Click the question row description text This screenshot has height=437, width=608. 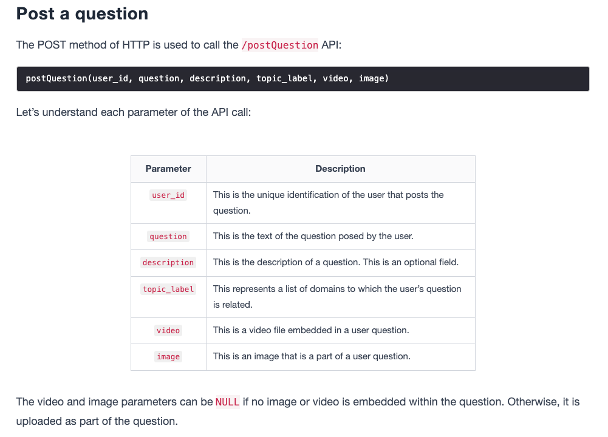point(313,236)
